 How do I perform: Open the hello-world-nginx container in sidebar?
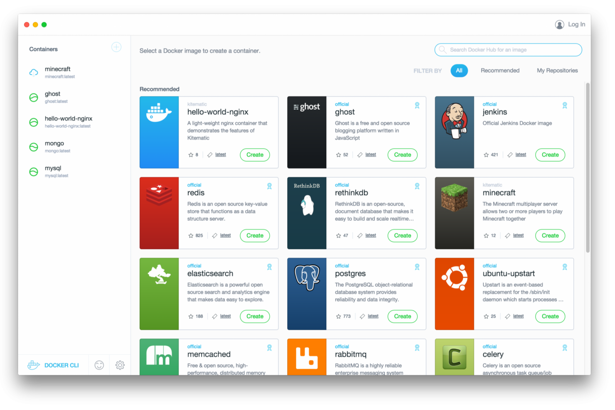coord(69,122)
